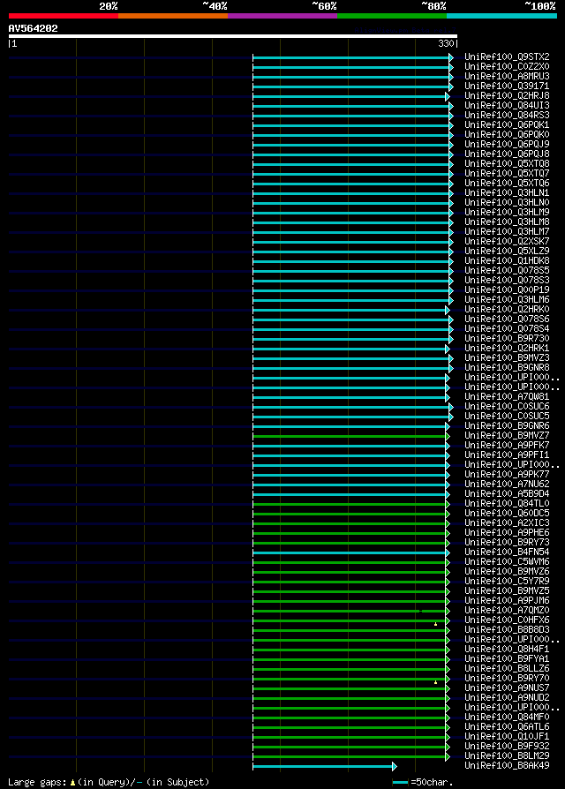Select the UniRef100_Q00P19 hit label
565x789 pixels.
tap(507, 289)
